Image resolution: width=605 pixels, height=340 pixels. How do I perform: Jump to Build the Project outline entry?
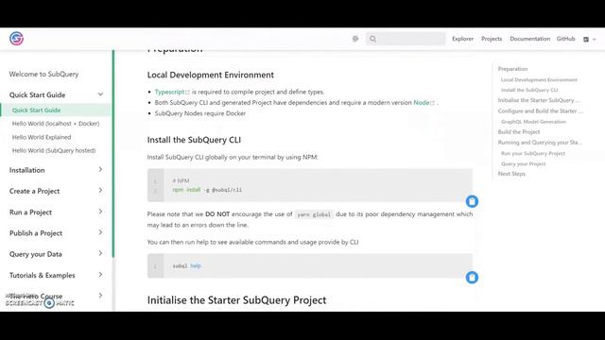(519, 132)
